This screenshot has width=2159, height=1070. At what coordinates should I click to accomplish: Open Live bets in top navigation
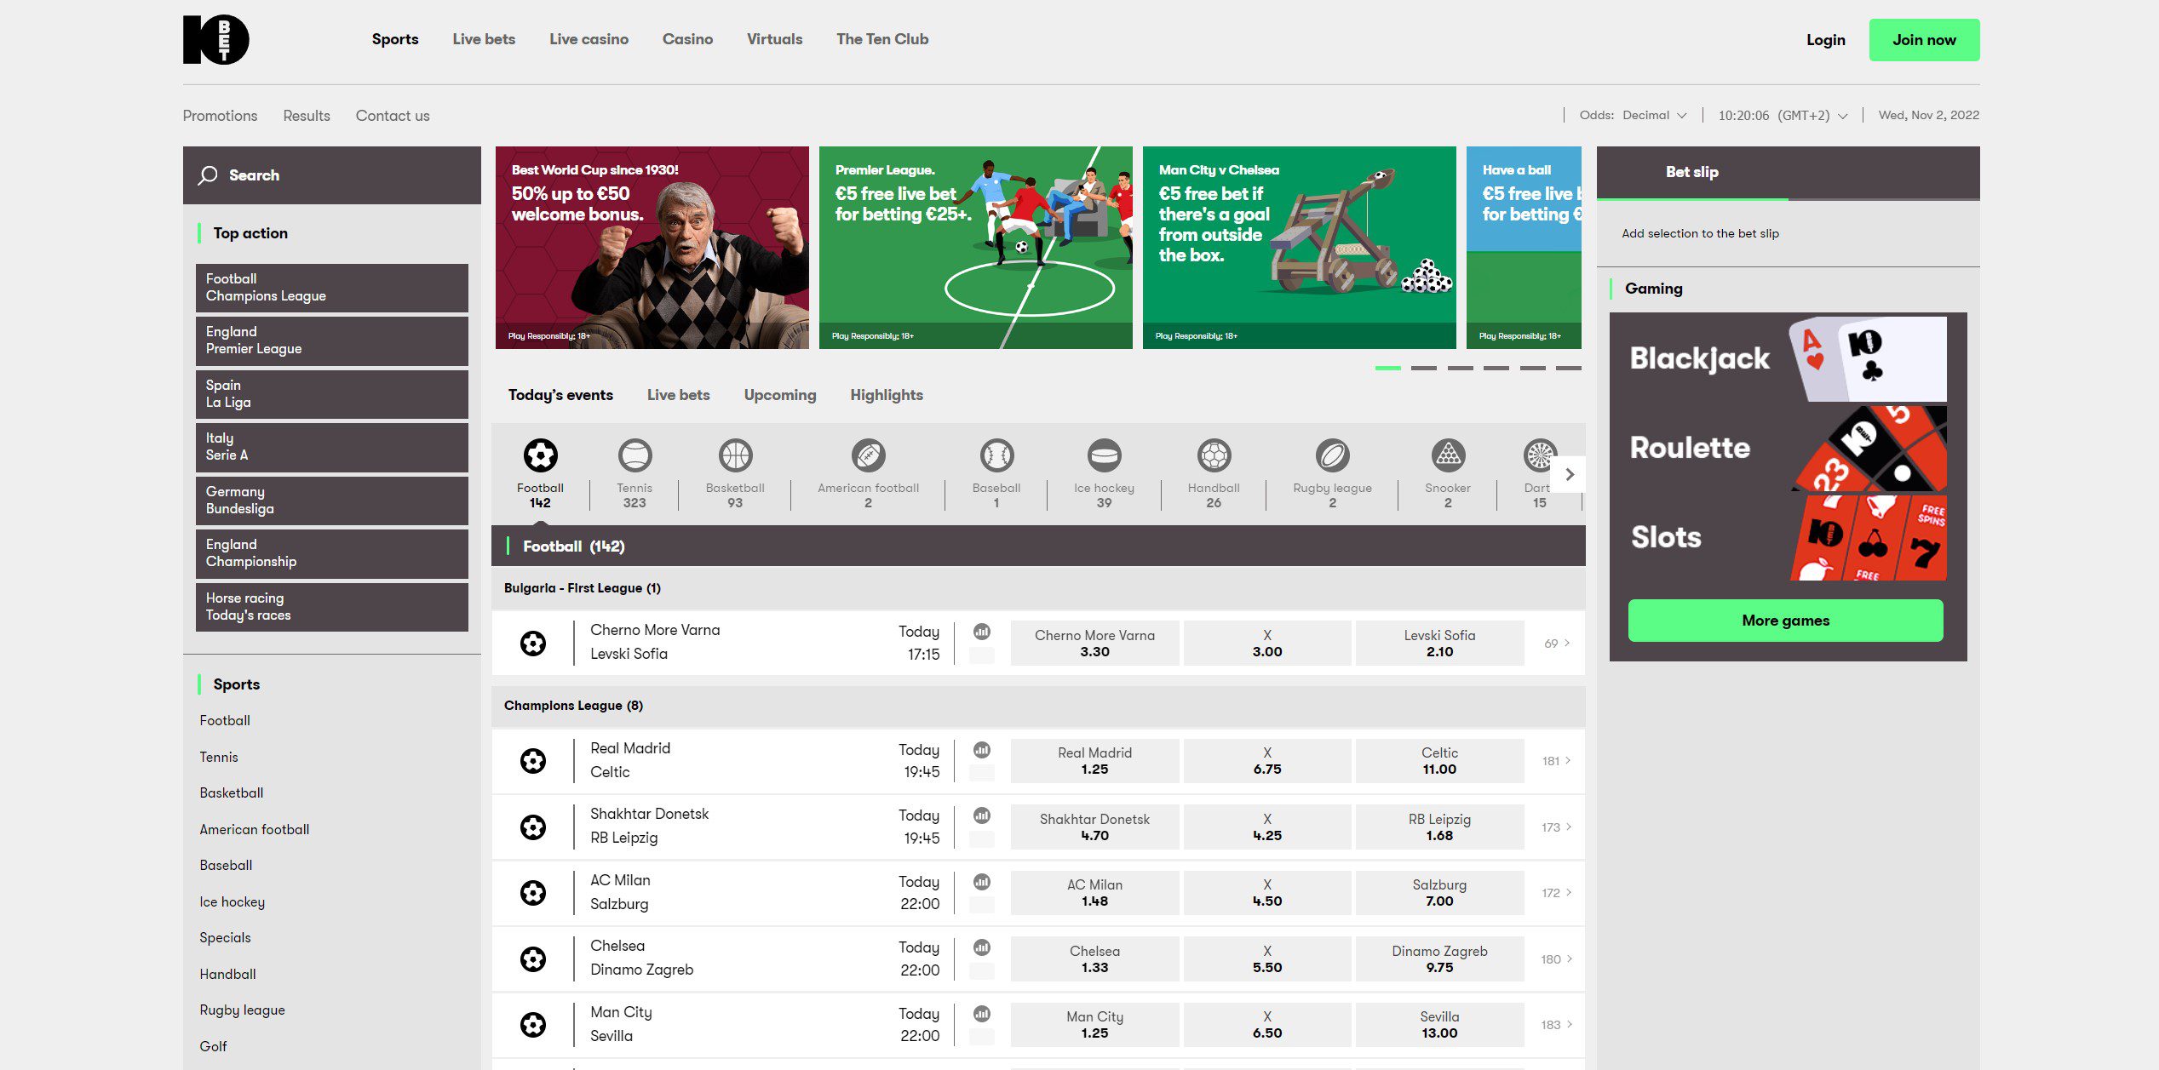click(484, 39)
